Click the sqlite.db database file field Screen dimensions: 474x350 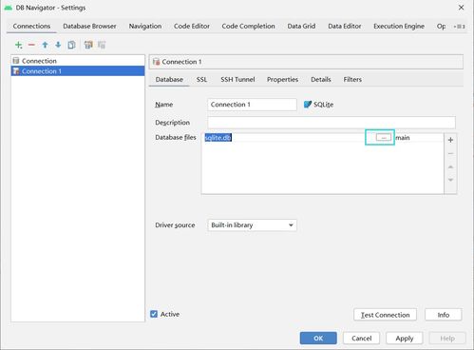[288, 138]
